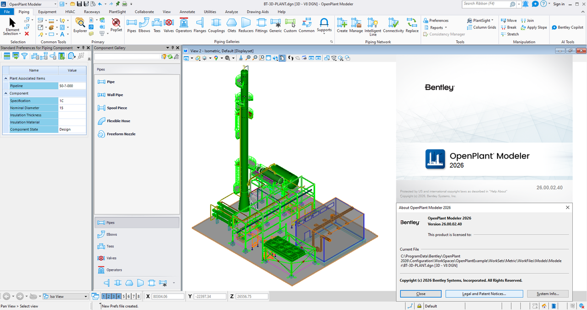Open the Olets gallery in ribbon
Viewport: 587px width, 310px height.
pyautogui.click(x=232, y=25)
